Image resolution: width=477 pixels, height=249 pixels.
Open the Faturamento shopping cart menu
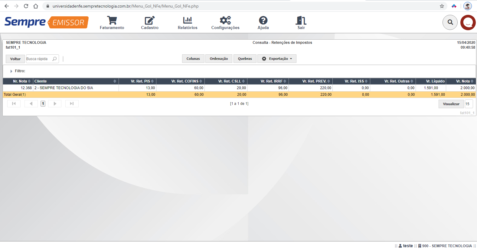click(112, 23)
